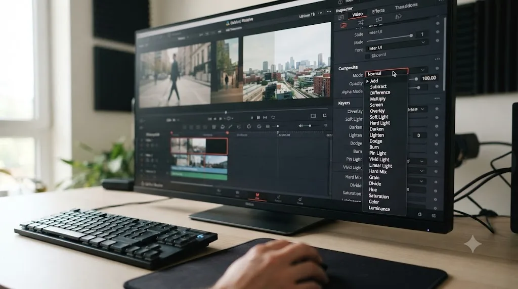Image resolution: width=518 pixels, height=289 pixels.
Task: Open the Normal composite mode dropdown
Action: [x=386, y=73]
